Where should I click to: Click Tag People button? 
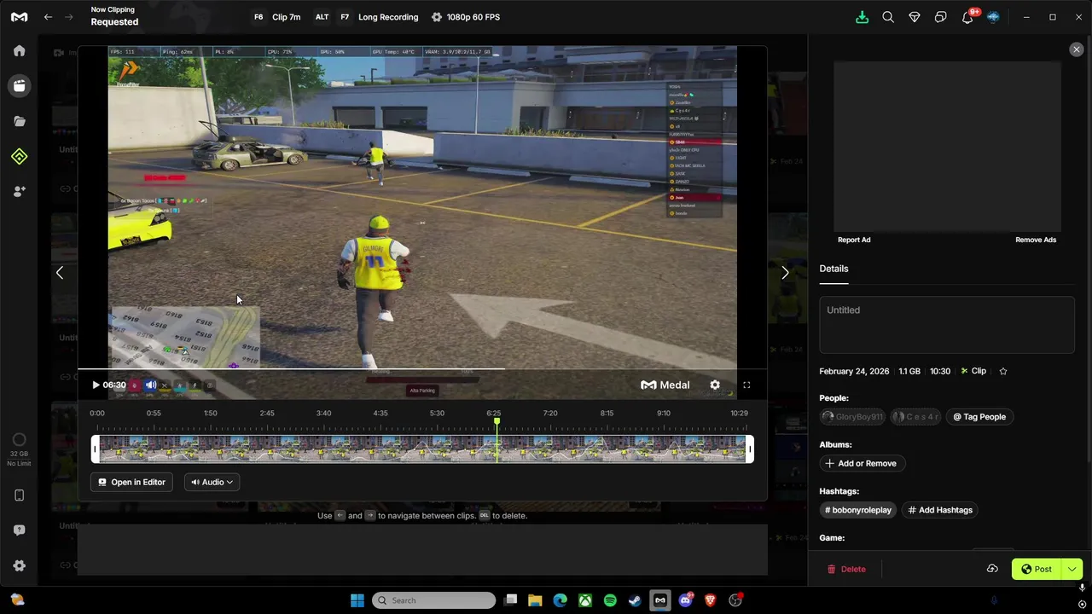pos(979,417)
